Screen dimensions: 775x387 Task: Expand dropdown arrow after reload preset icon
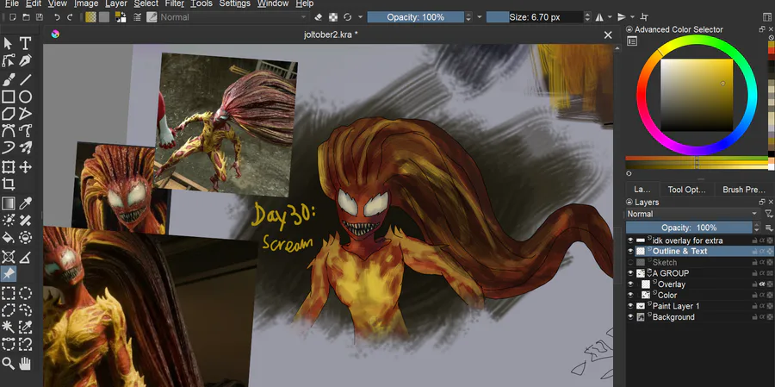click(x=360, y=17)
